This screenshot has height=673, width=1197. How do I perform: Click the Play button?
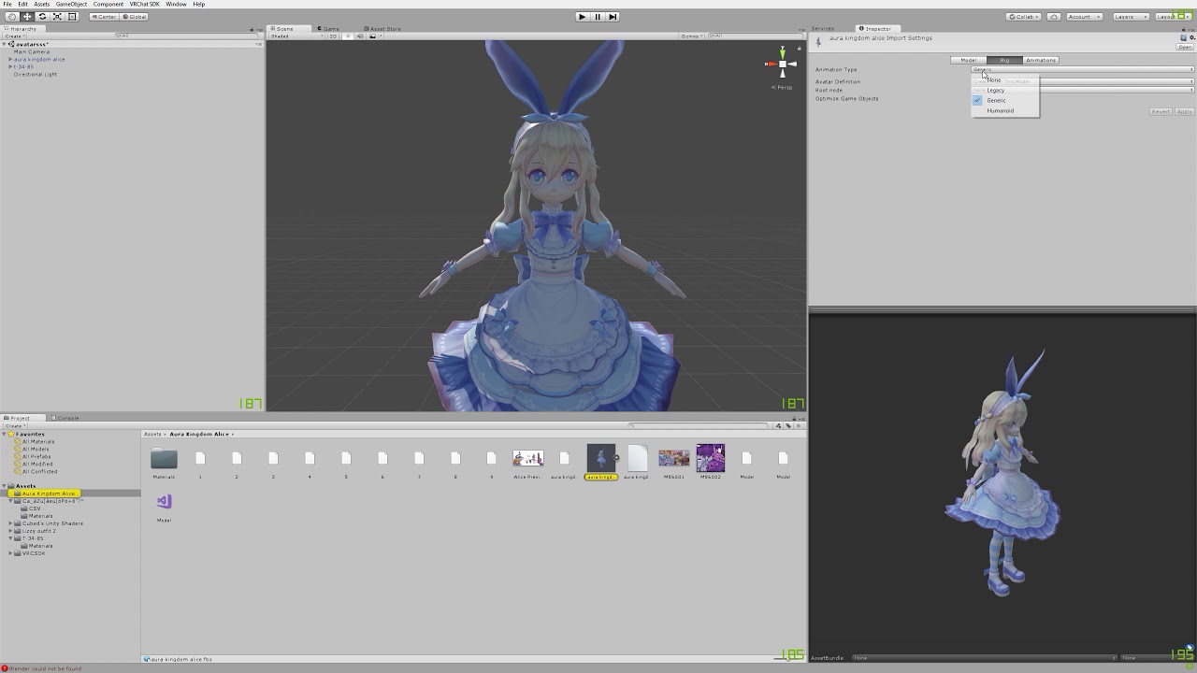tap(582, 17)
